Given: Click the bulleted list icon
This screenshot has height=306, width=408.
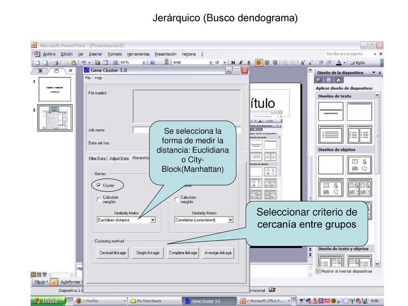Looking at the screenshot, I should pos(293,63).
